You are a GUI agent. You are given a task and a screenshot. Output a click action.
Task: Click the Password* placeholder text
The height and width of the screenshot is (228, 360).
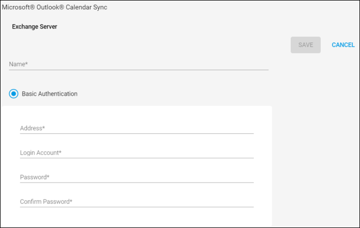point(35,177)
